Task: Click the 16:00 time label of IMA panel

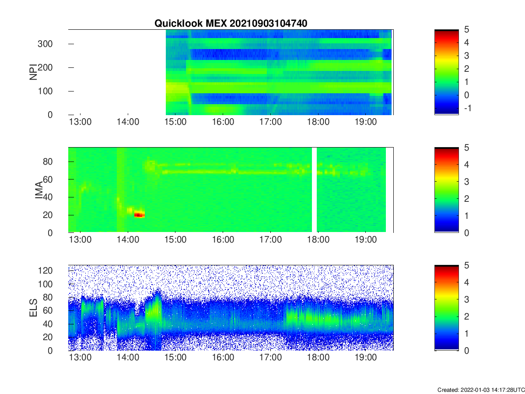Action: tap(223, 240)
